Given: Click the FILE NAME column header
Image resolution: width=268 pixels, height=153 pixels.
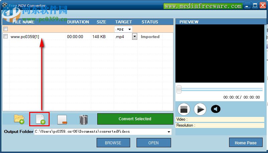Looking at the screenshot, I should [x=23, y=22].
